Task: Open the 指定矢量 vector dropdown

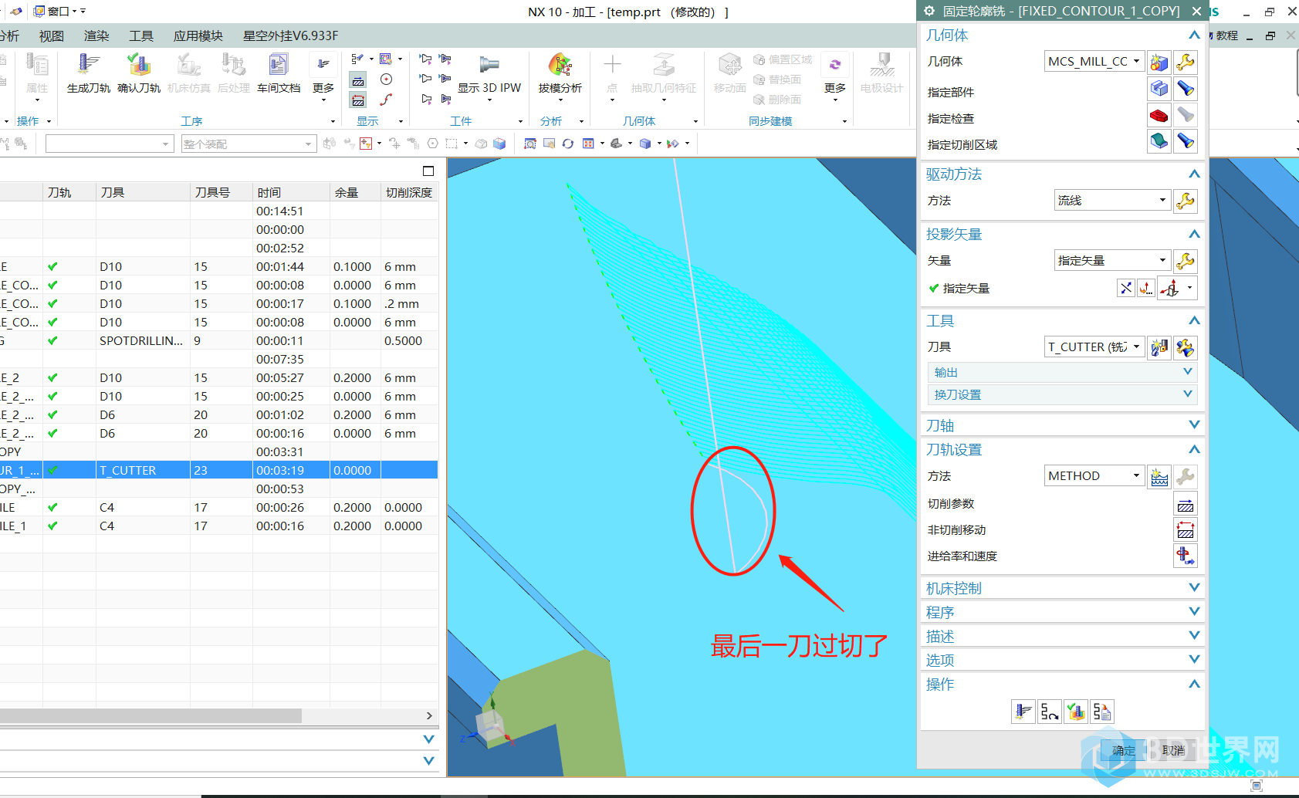Action: coord(1112,261)
